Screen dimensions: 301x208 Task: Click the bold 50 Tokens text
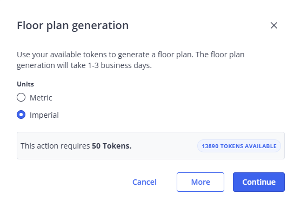click(111, 146)
